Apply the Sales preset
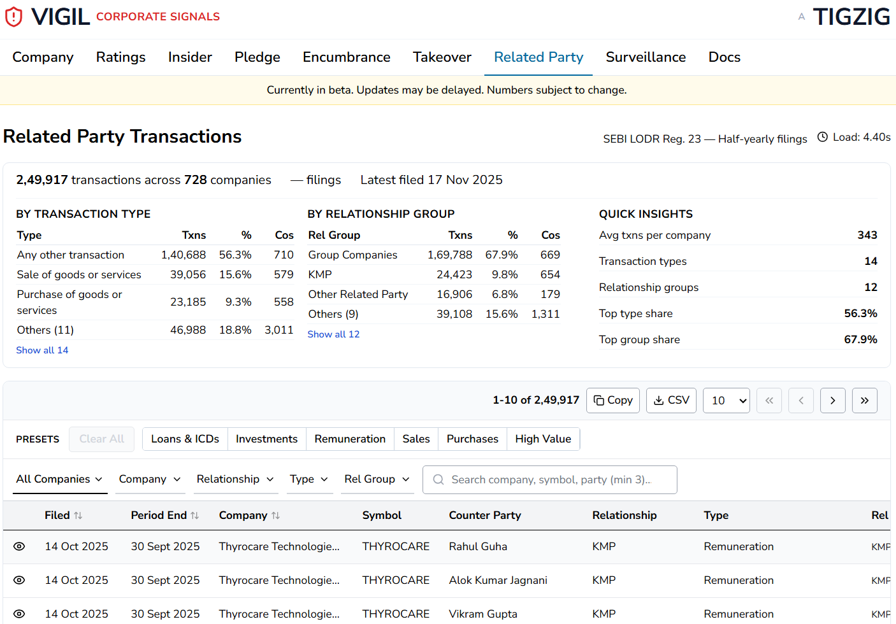This screenshot has height=624, width=896. pos(416,439)
